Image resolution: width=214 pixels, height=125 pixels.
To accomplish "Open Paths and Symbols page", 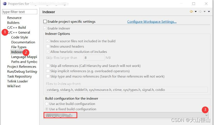I will pos(24,62).
